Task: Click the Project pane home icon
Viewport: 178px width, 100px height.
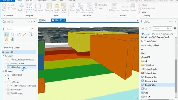Action: tap(147, 29)
